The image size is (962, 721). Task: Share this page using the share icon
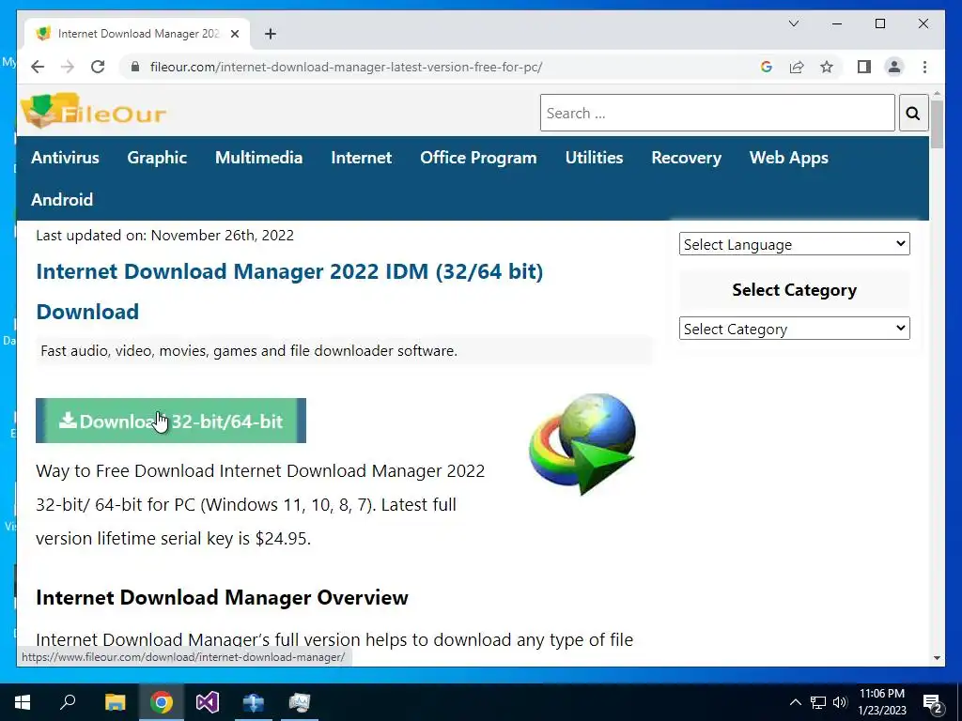click(x=797, y=67)
